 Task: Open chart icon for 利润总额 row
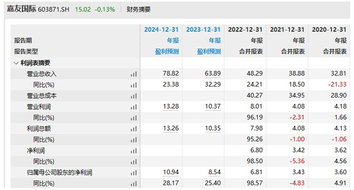click(x=133, y=129)
